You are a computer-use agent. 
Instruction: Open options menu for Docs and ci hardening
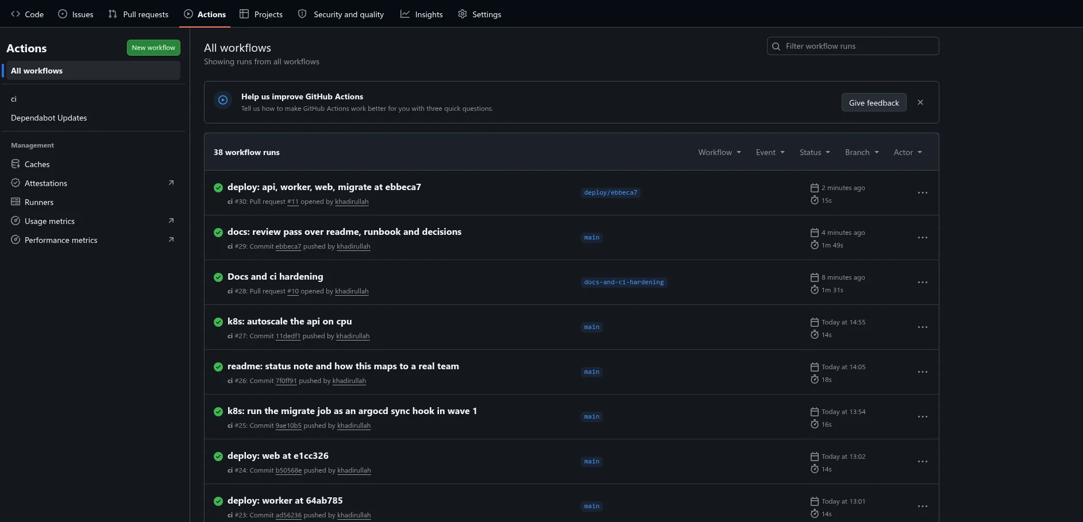pyautogui.click(x=923, y=283)
